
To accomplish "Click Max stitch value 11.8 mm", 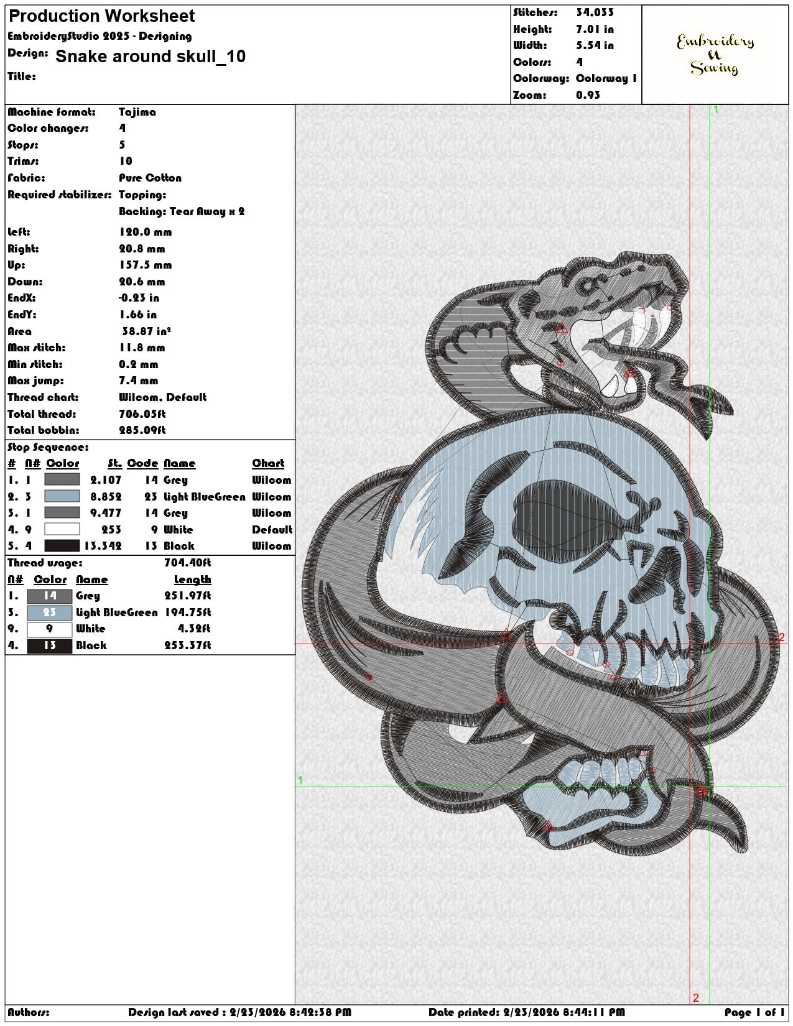I will point(142,348).
